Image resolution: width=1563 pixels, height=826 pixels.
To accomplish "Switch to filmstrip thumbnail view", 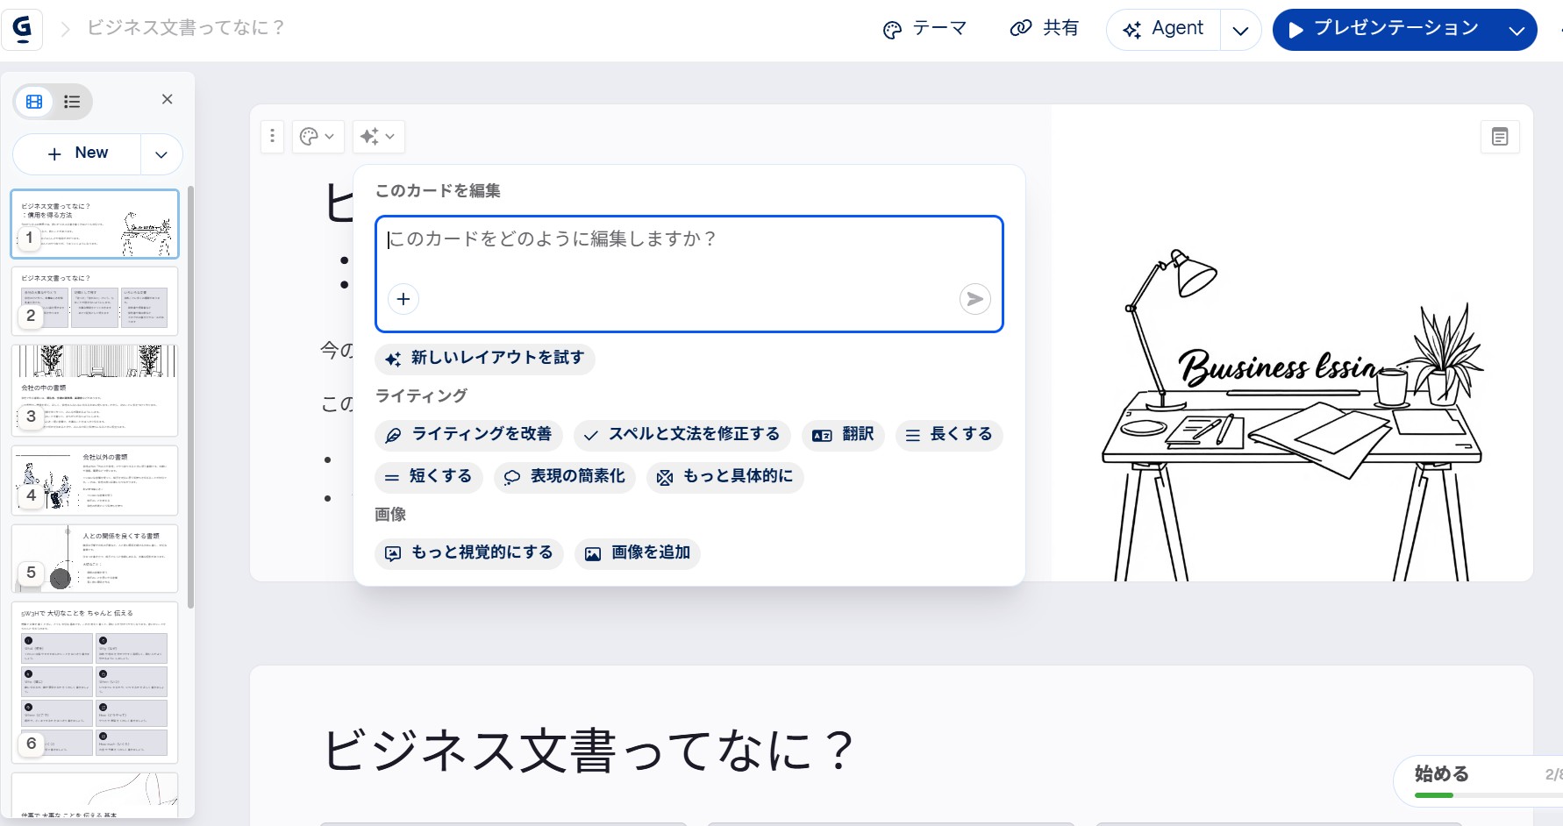I will coord(34,102).
